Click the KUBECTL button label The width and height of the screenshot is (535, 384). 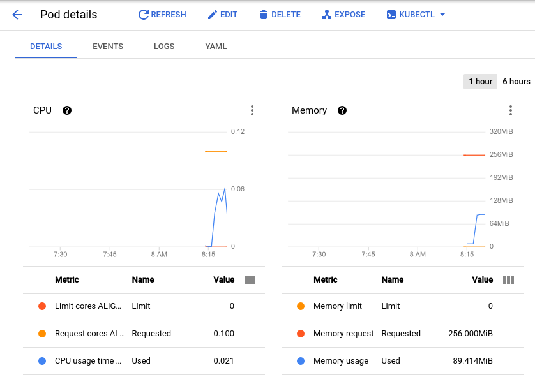[417, 15]
